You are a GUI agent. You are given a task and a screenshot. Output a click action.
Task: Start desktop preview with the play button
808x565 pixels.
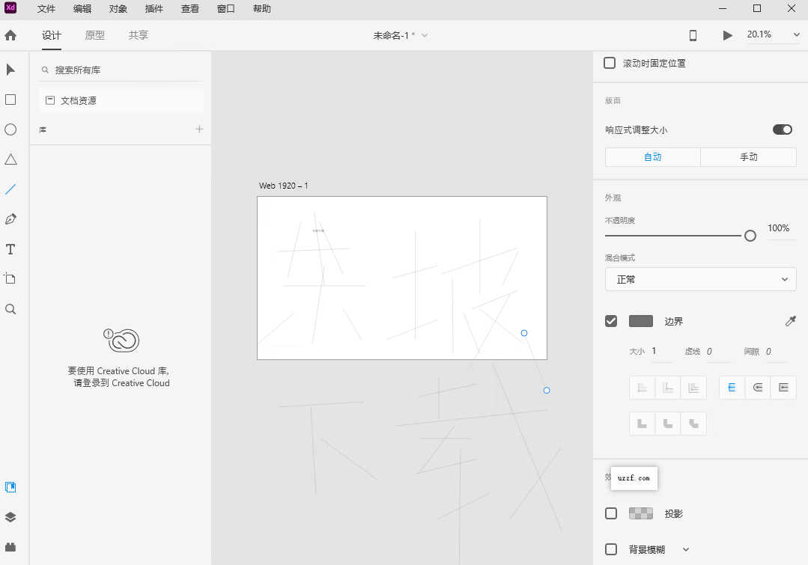726,34
